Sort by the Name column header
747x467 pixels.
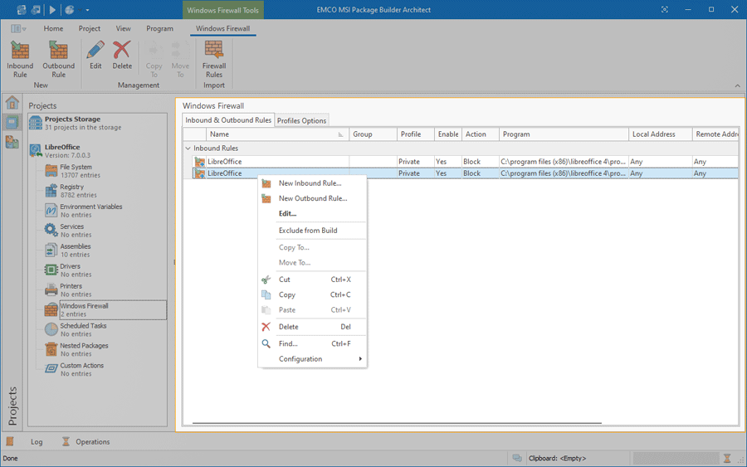pyautogui.click(x=277, y=134)
